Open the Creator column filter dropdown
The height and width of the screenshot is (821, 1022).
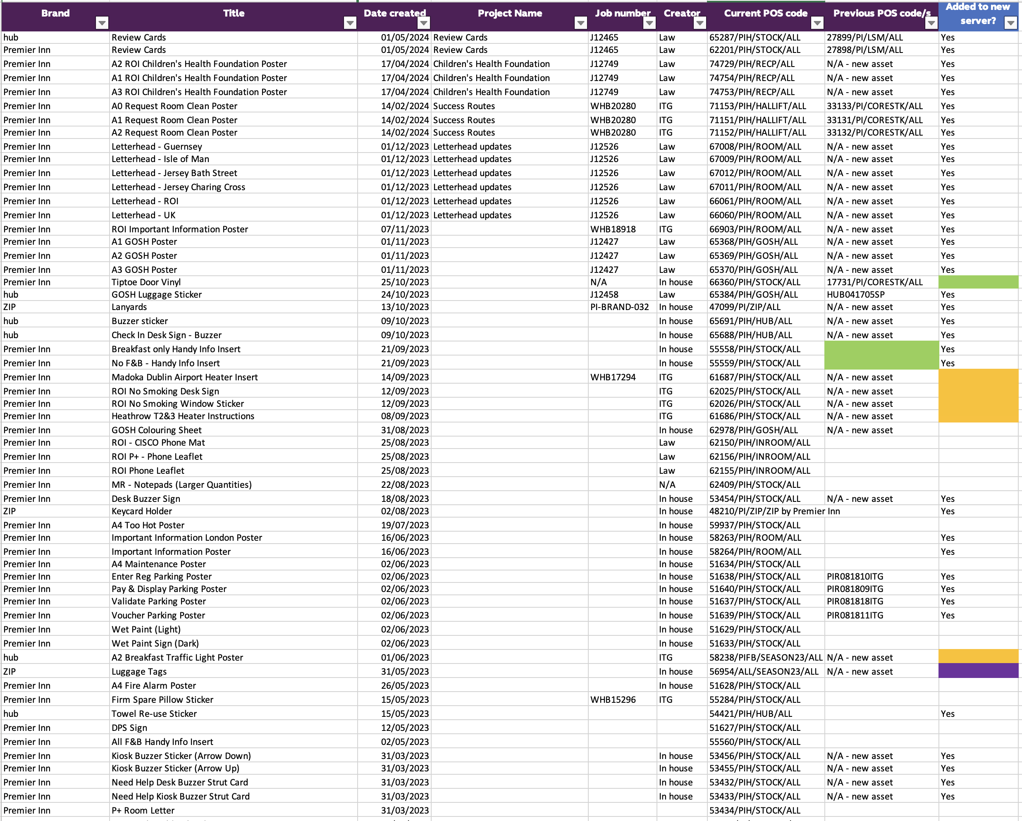(x=700, y=23)
